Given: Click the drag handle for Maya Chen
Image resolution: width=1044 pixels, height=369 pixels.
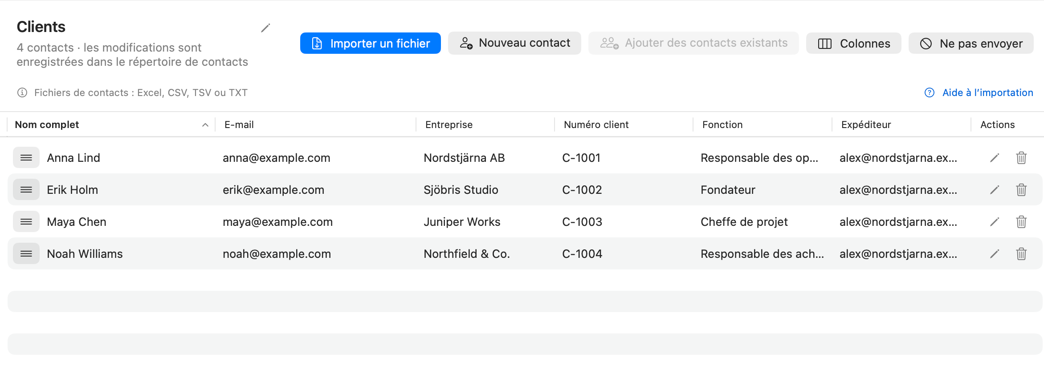Looking at the screenshot, I should pos(26,222).
